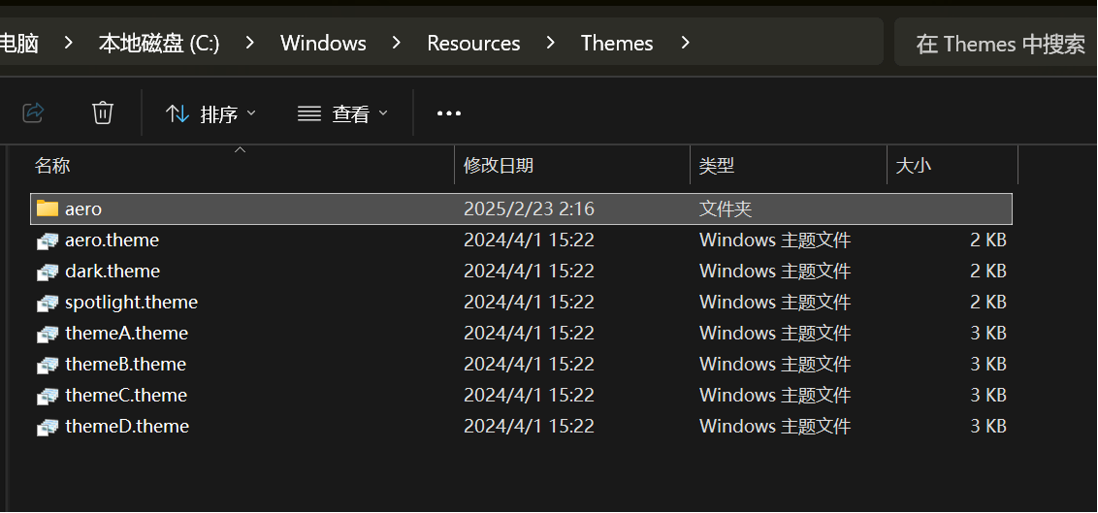Click the Delete trash can icon
Image resolution: width=1098 pixels, height=513 pixels.
102,112
